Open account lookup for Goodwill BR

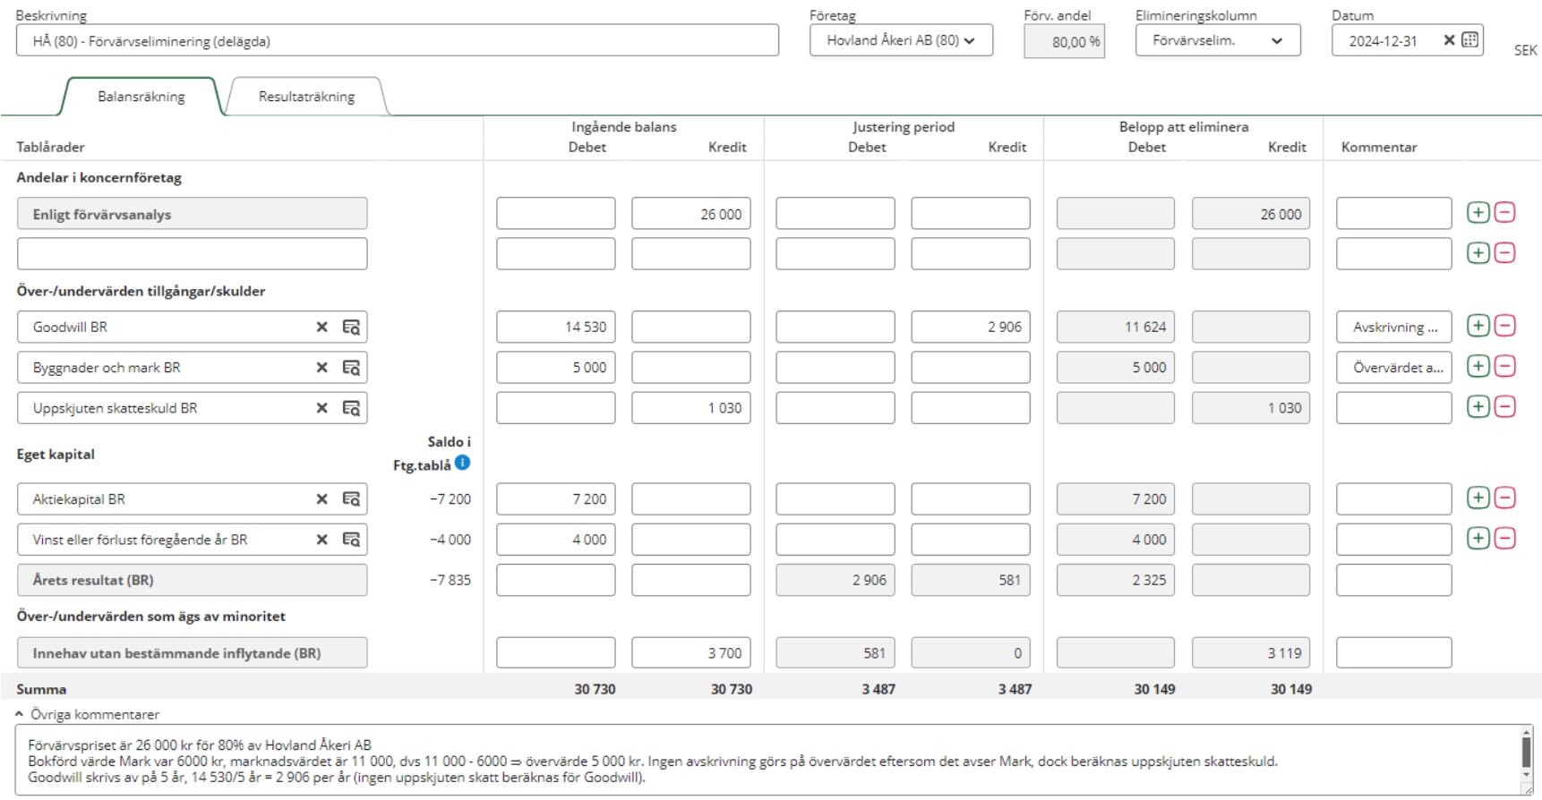[x=351, y=328]
